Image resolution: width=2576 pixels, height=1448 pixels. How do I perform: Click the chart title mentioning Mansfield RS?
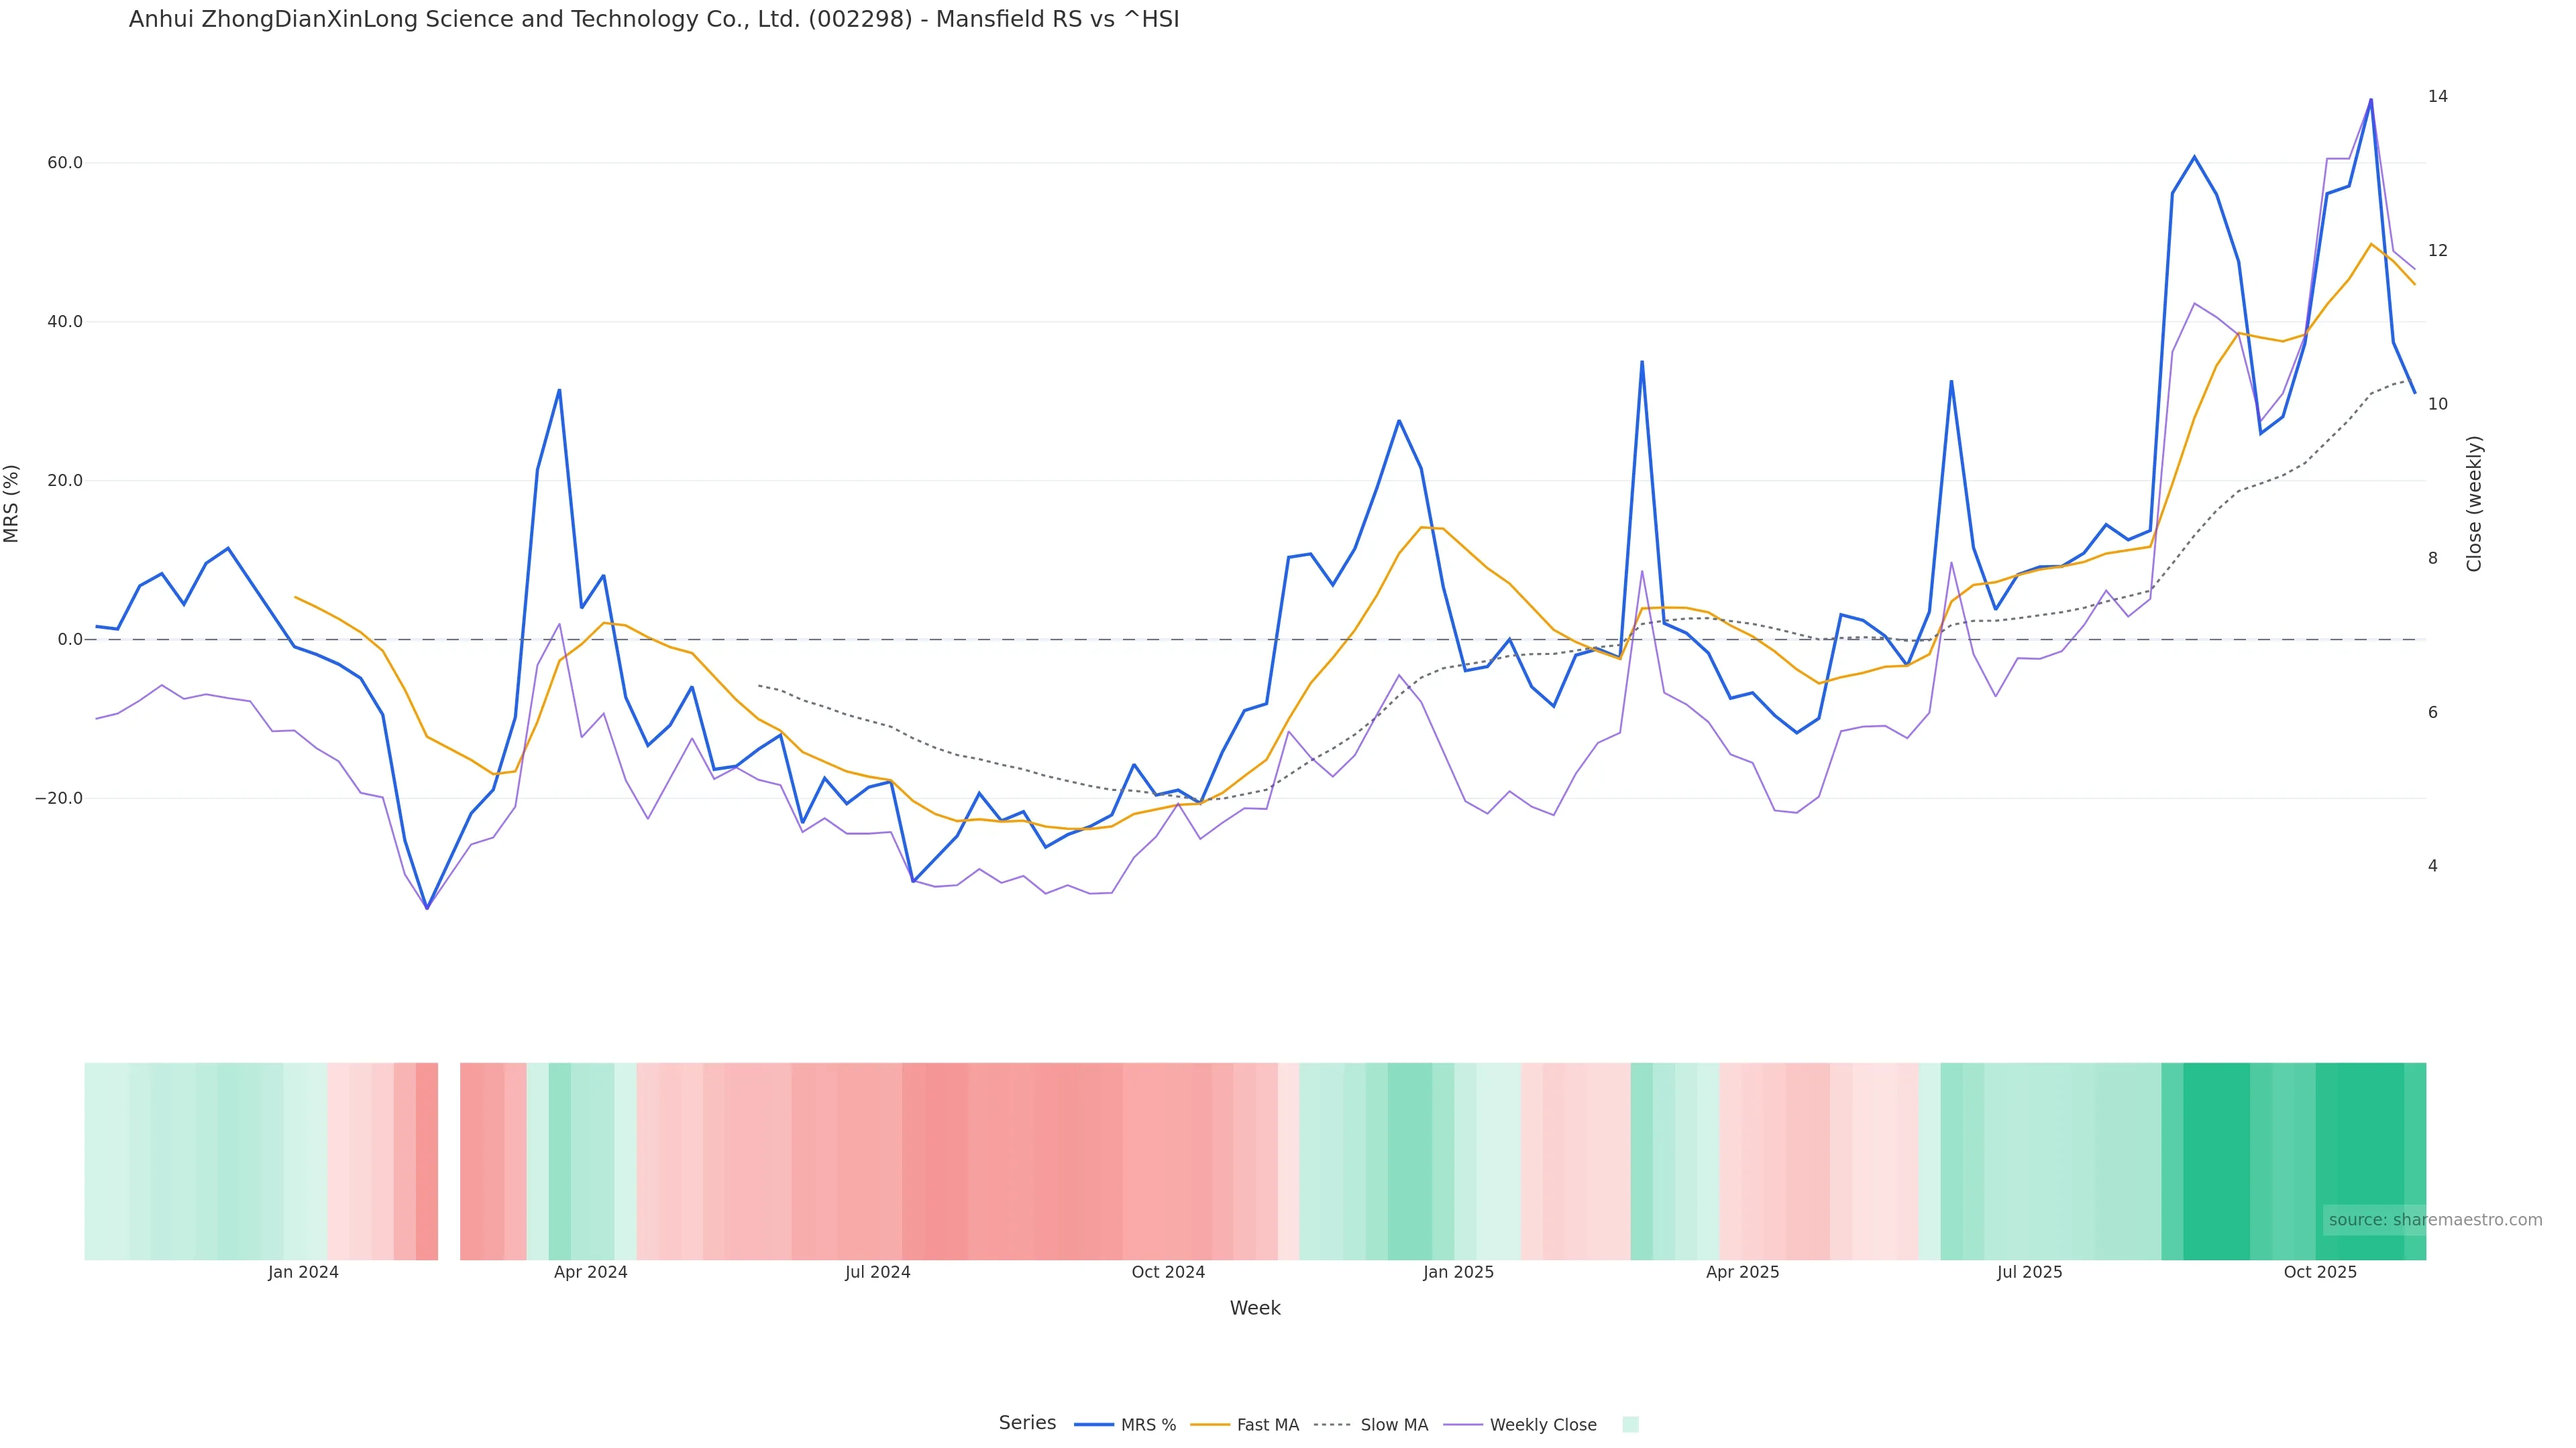654,20
